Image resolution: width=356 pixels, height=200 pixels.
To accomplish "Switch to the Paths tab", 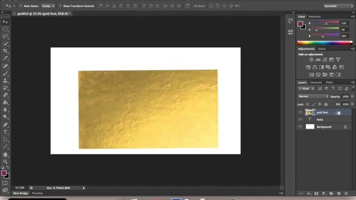I will click(329, 82).
